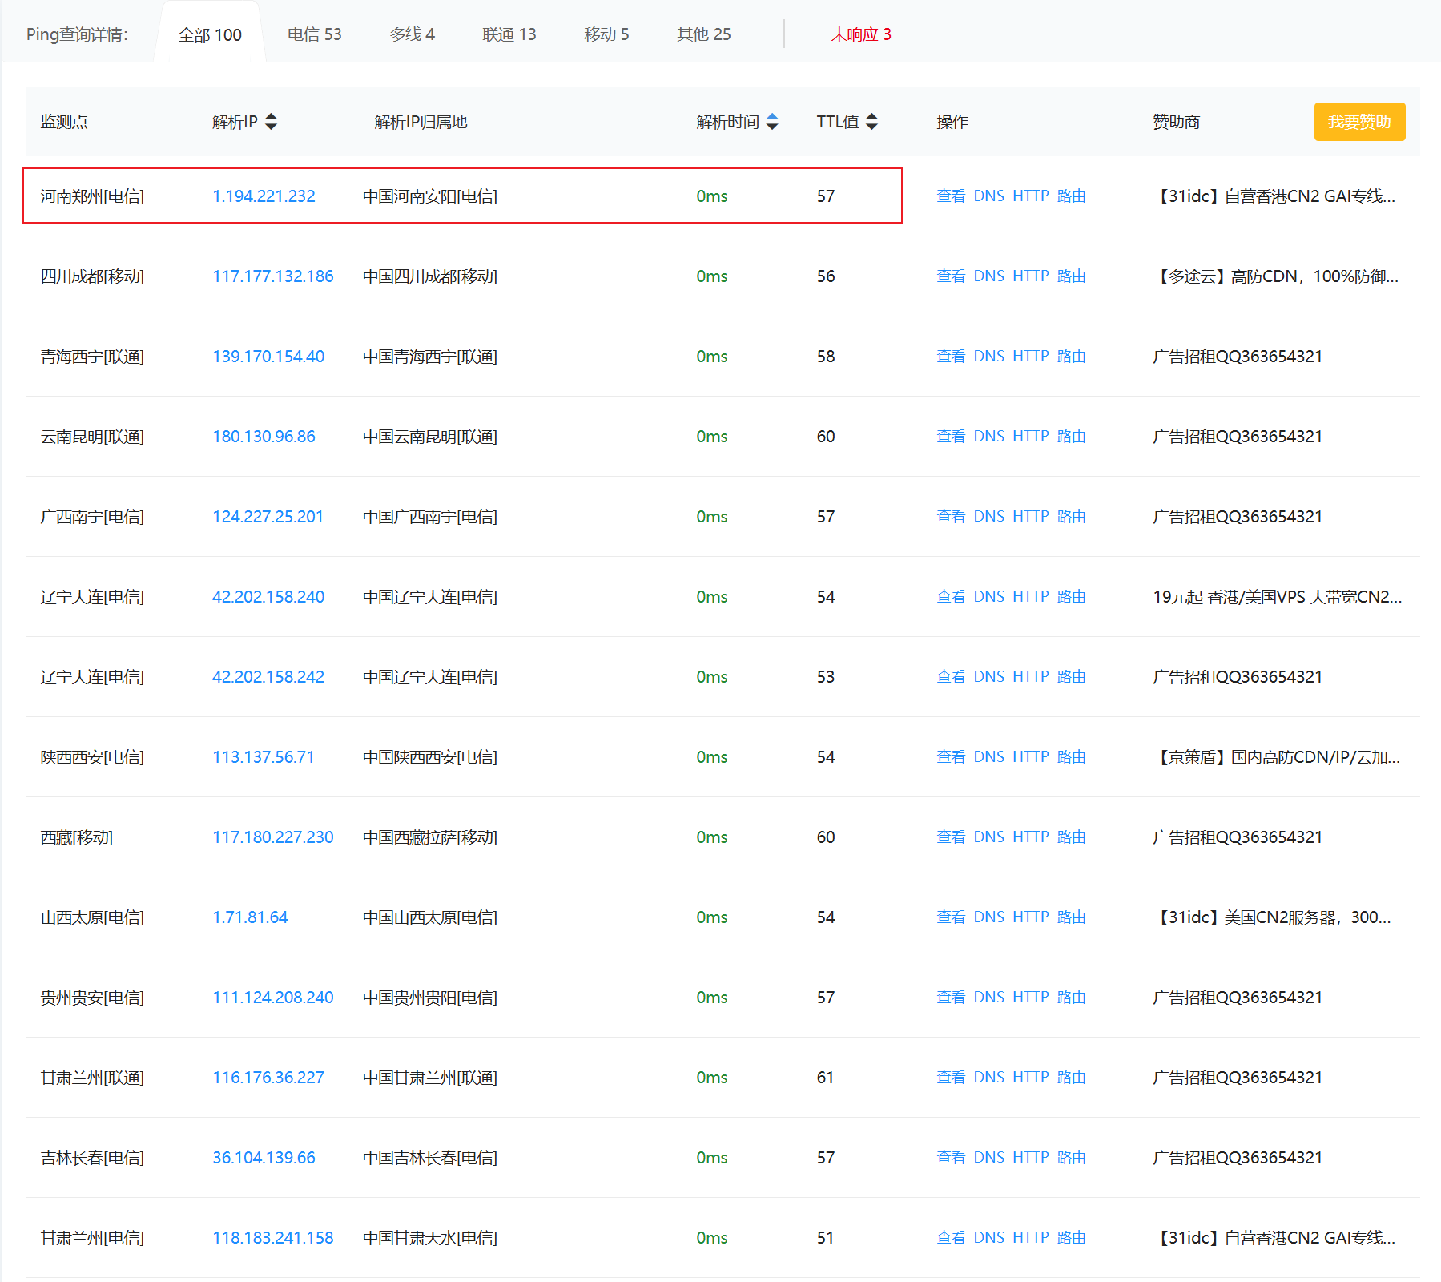Open DNS lookup for 甘肃兰州[联通] row
Viewport: 1441px width, 1282px height.
coord(988,1078)
